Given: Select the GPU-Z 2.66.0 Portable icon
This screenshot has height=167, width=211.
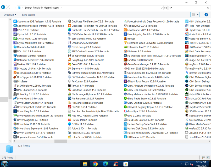Looking at the screenshot, I should click(x=125, y=115).
